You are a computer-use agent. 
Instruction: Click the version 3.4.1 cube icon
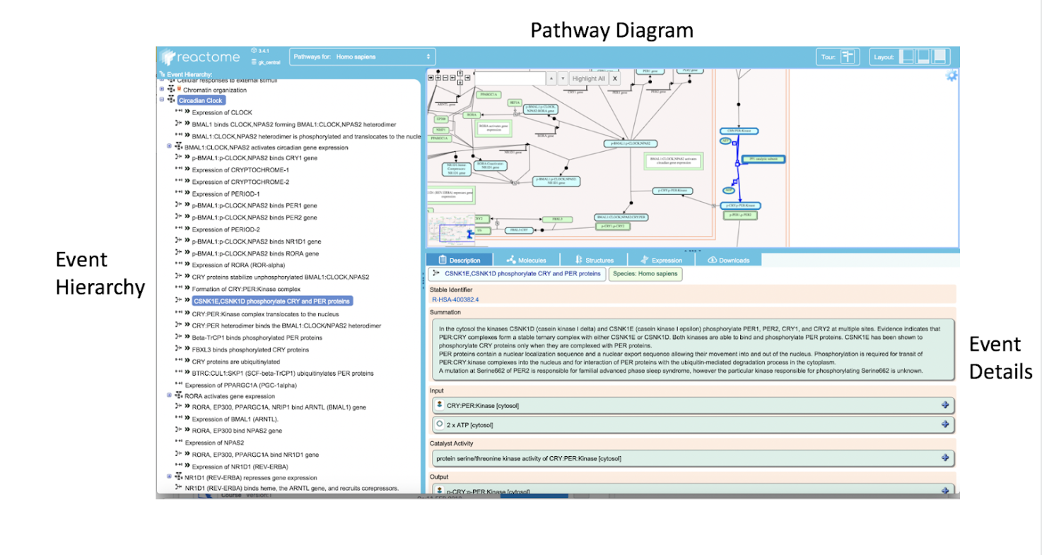click(254, 51)
